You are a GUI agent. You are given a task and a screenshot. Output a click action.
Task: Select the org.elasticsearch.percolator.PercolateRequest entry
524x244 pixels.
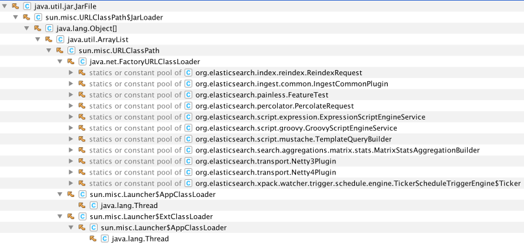(274, 106)
